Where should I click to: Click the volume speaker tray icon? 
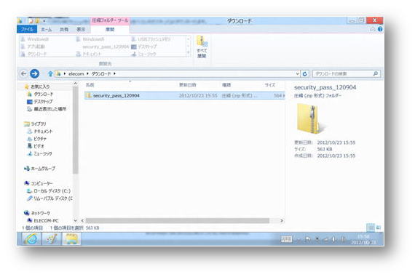point(333,239)
